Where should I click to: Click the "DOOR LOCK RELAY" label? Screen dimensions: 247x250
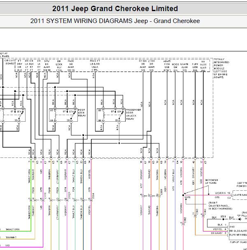pos(82,113)
